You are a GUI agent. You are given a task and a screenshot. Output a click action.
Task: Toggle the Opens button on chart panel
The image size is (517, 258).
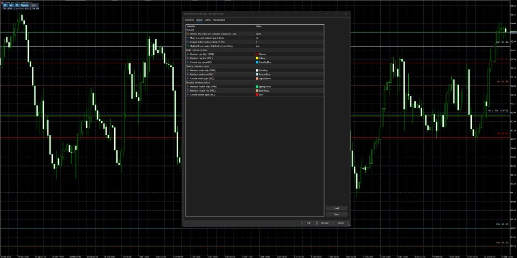[x=24, y=5]
